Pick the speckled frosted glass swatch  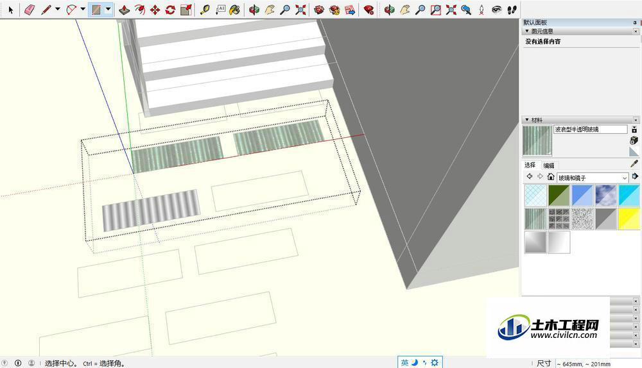click(x=582, y=219)
